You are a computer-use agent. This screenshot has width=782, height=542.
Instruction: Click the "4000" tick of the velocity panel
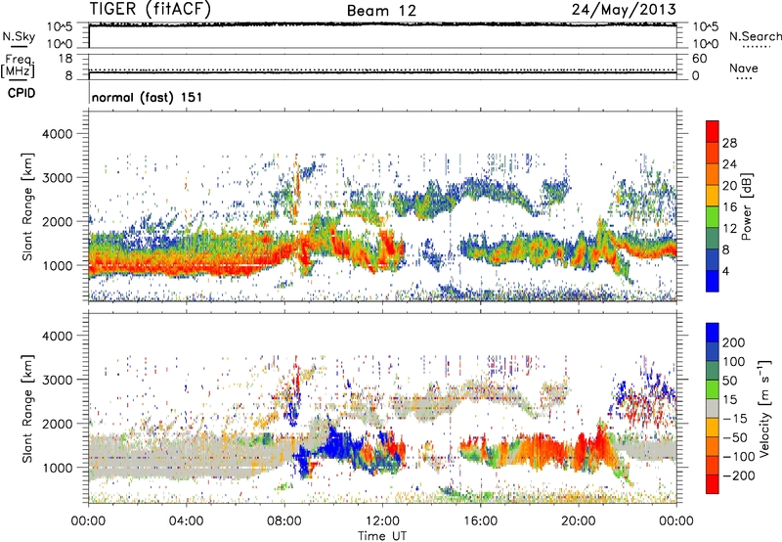tap(57, 336)
